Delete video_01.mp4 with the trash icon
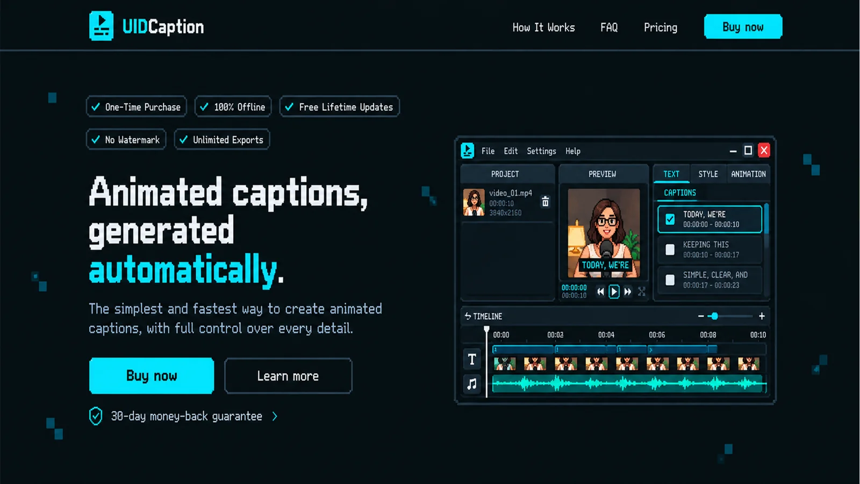Viewport: 860px width, 484px height. [545, 202]
